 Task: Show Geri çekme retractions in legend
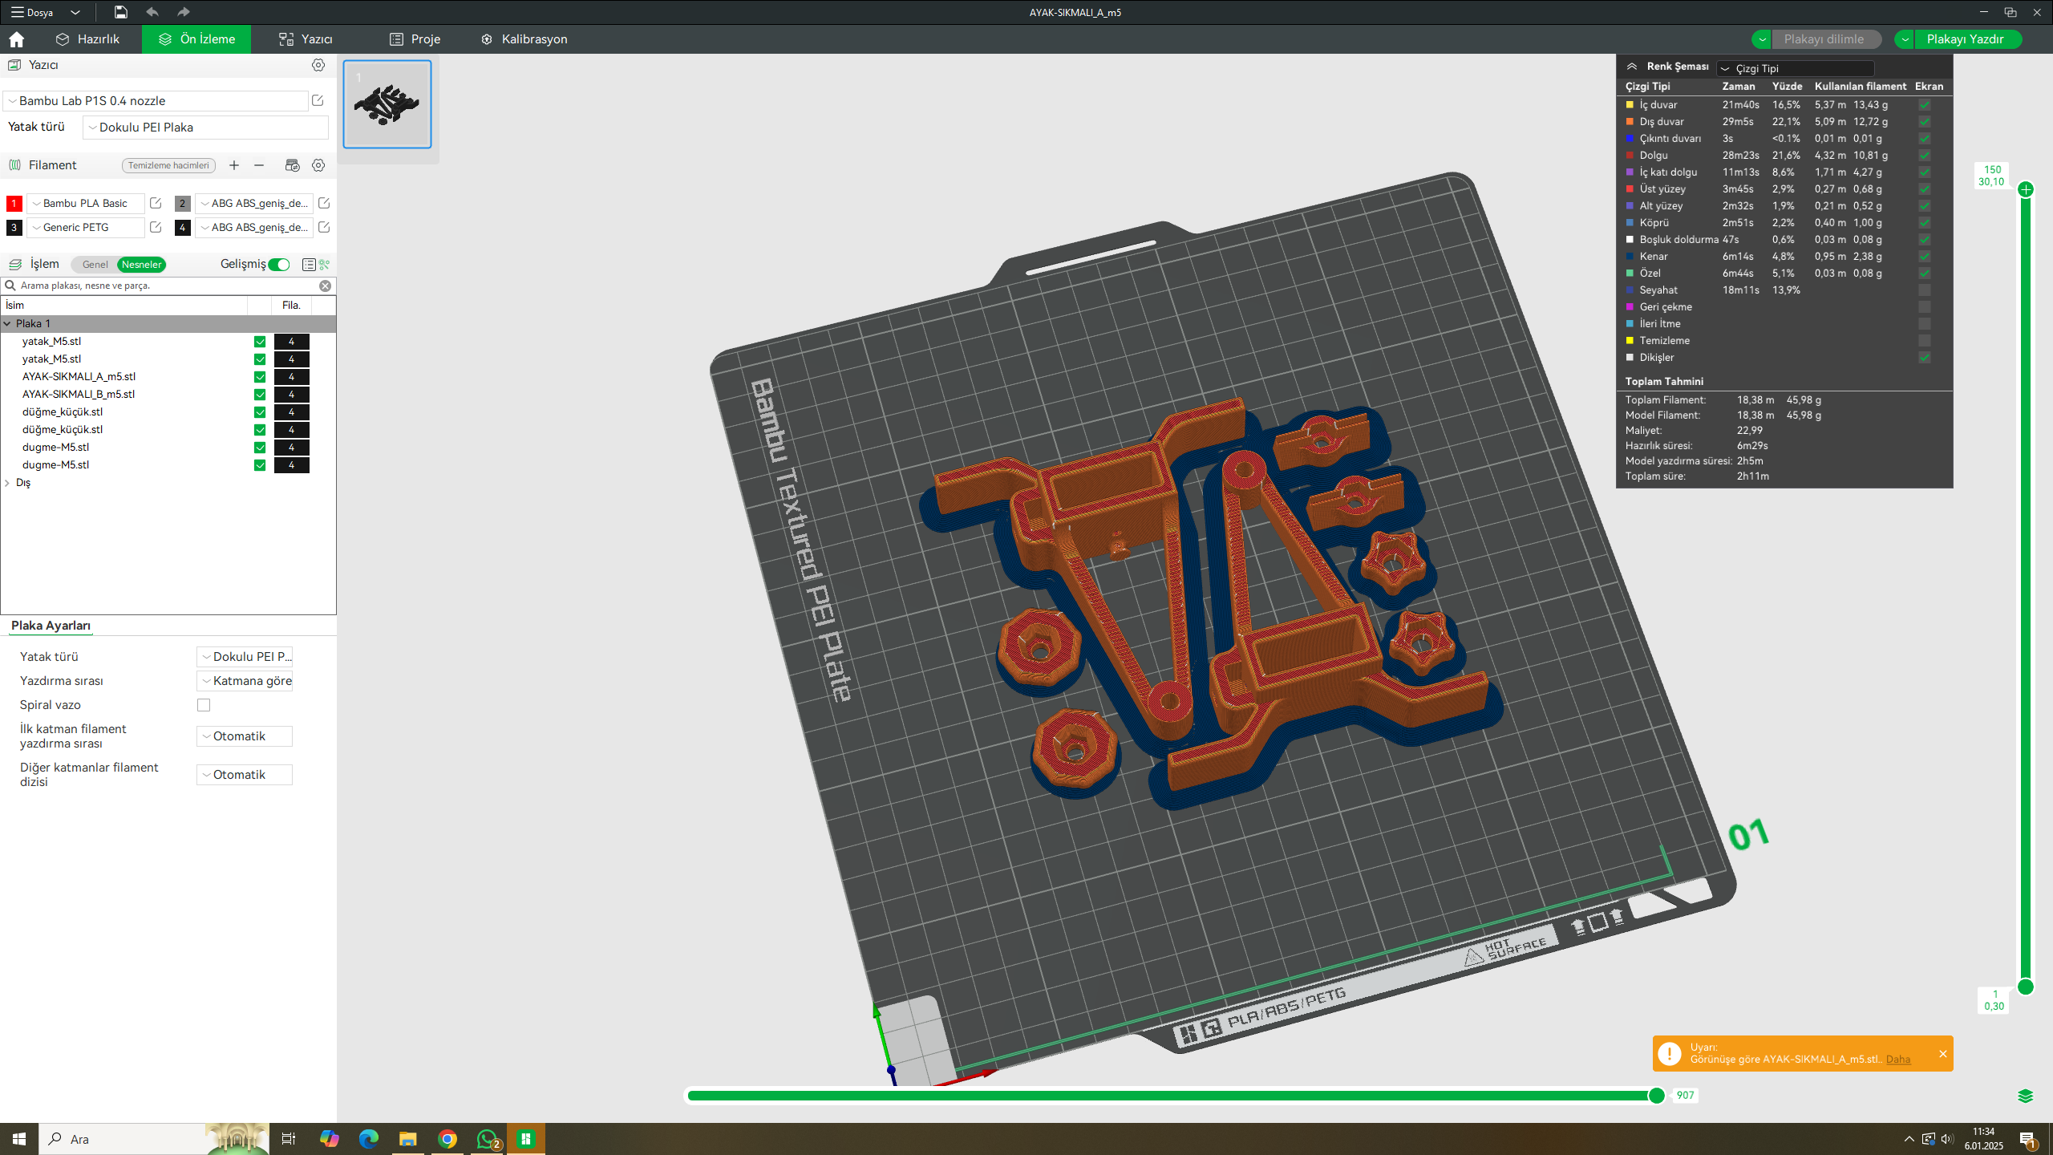(x=1925, y=307)
